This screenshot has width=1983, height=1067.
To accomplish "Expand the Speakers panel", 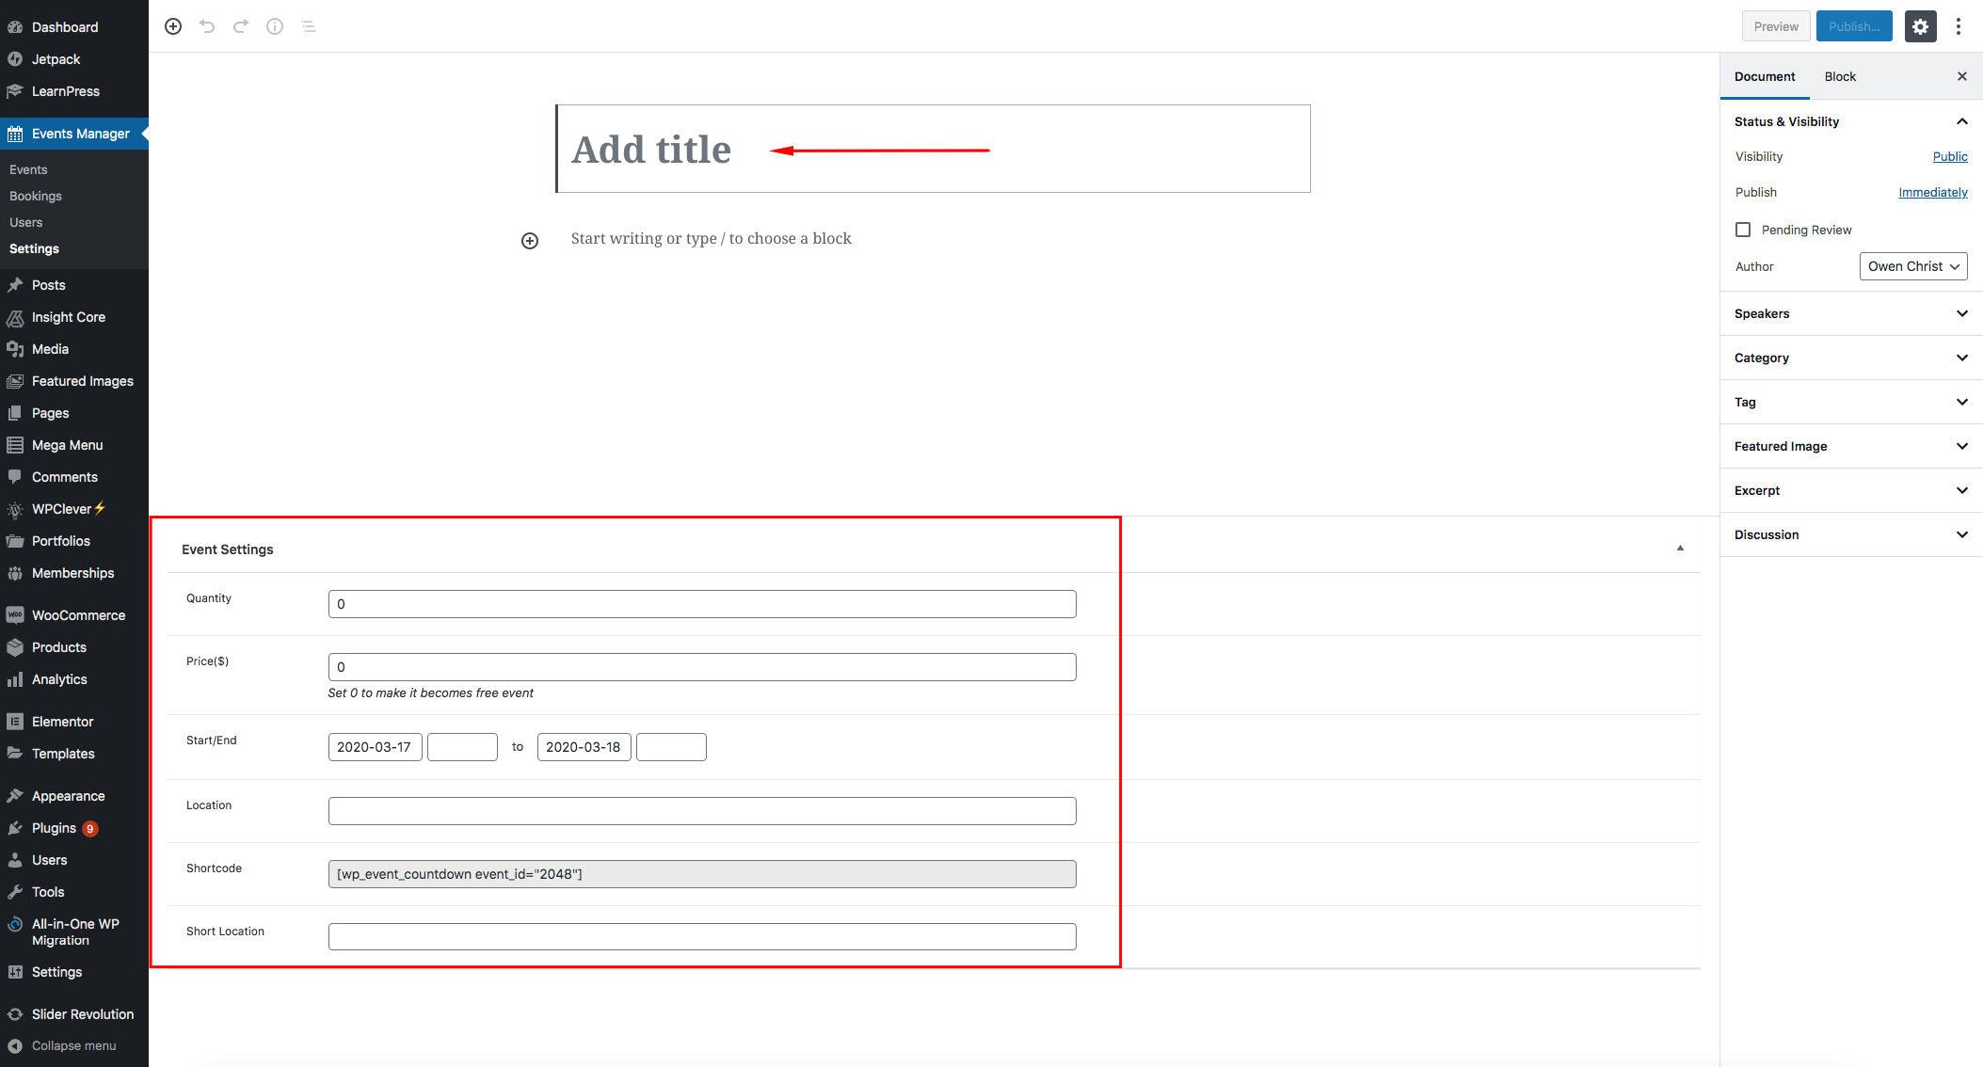I will click(x=1851, y=313).
